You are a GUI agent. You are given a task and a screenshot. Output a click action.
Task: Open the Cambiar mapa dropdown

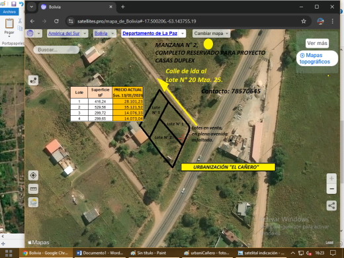coord(211,34)
